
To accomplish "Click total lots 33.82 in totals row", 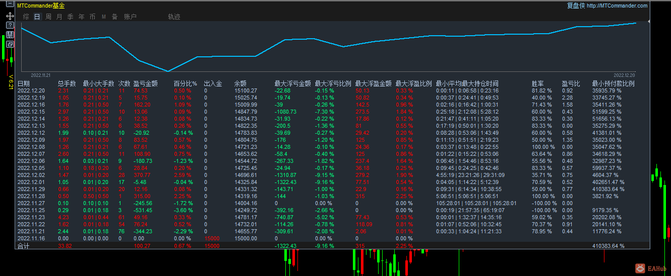I will point(65,246).
